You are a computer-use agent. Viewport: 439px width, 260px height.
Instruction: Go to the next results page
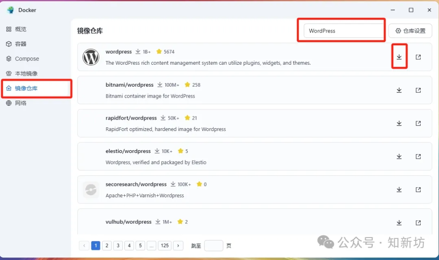178,246
